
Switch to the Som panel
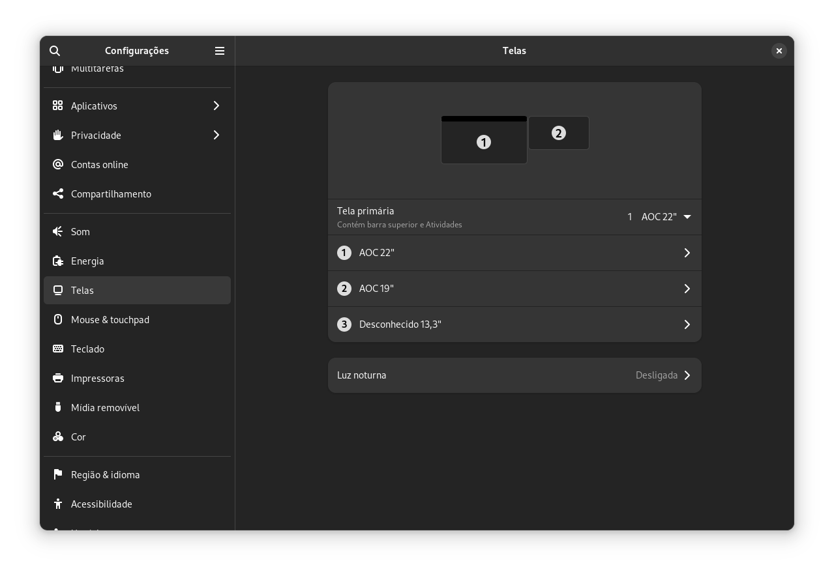(137, 231)
